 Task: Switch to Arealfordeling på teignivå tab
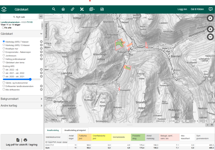point(75,130)
